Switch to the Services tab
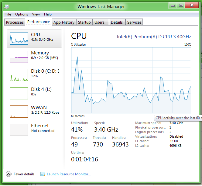Image resolution: width=202 pixels, height=186 pixels. pos(134,22)
